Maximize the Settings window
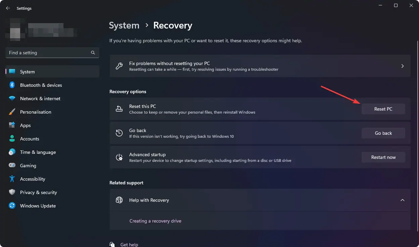This screenshot has width=419, height=247. coord(396,5)
